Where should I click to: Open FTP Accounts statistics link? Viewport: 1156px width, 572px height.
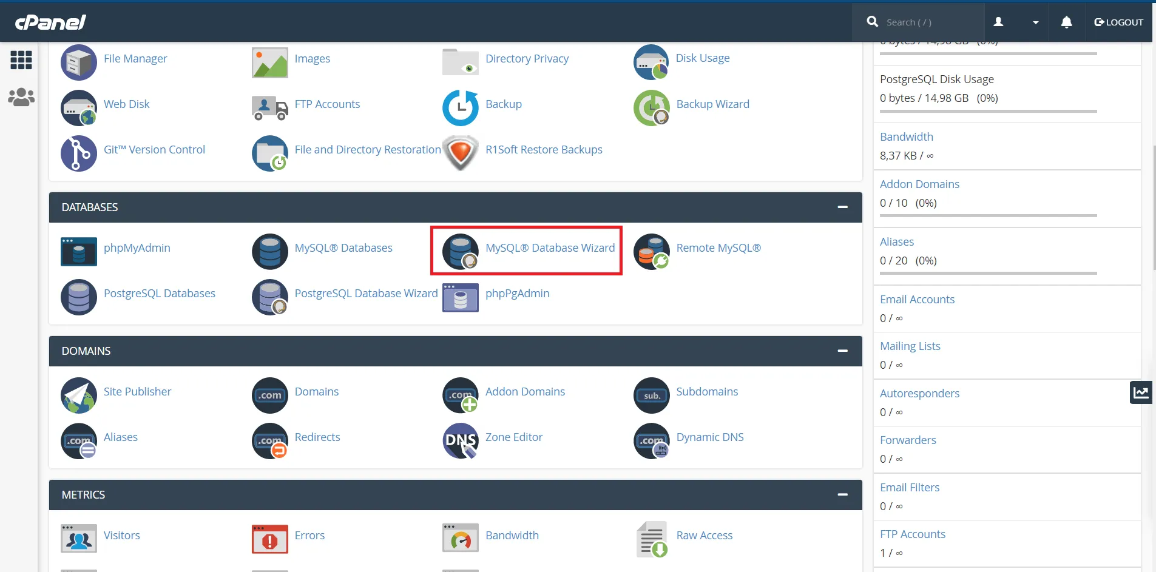(x=913, y=534)
